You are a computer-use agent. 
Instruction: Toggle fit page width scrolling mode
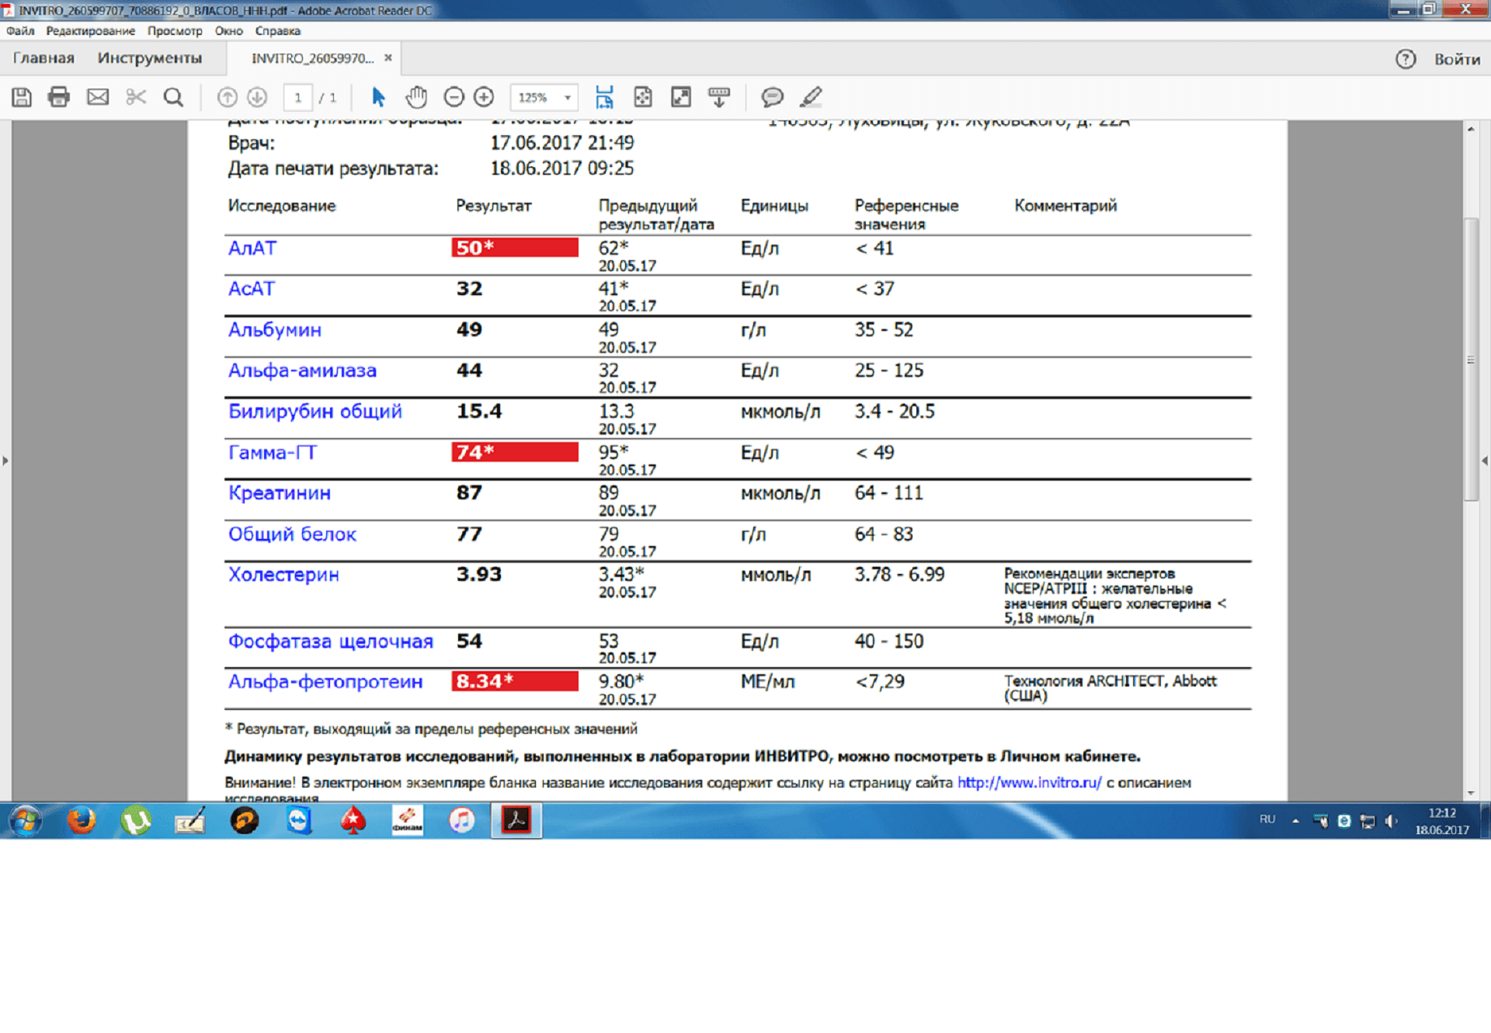(604, 97)
